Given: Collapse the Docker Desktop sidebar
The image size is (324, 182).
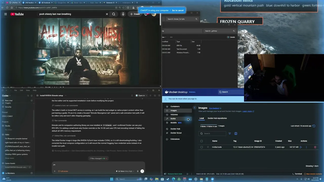Looking at the screenshot, I should pyautogui.click(x=194, y=108).
